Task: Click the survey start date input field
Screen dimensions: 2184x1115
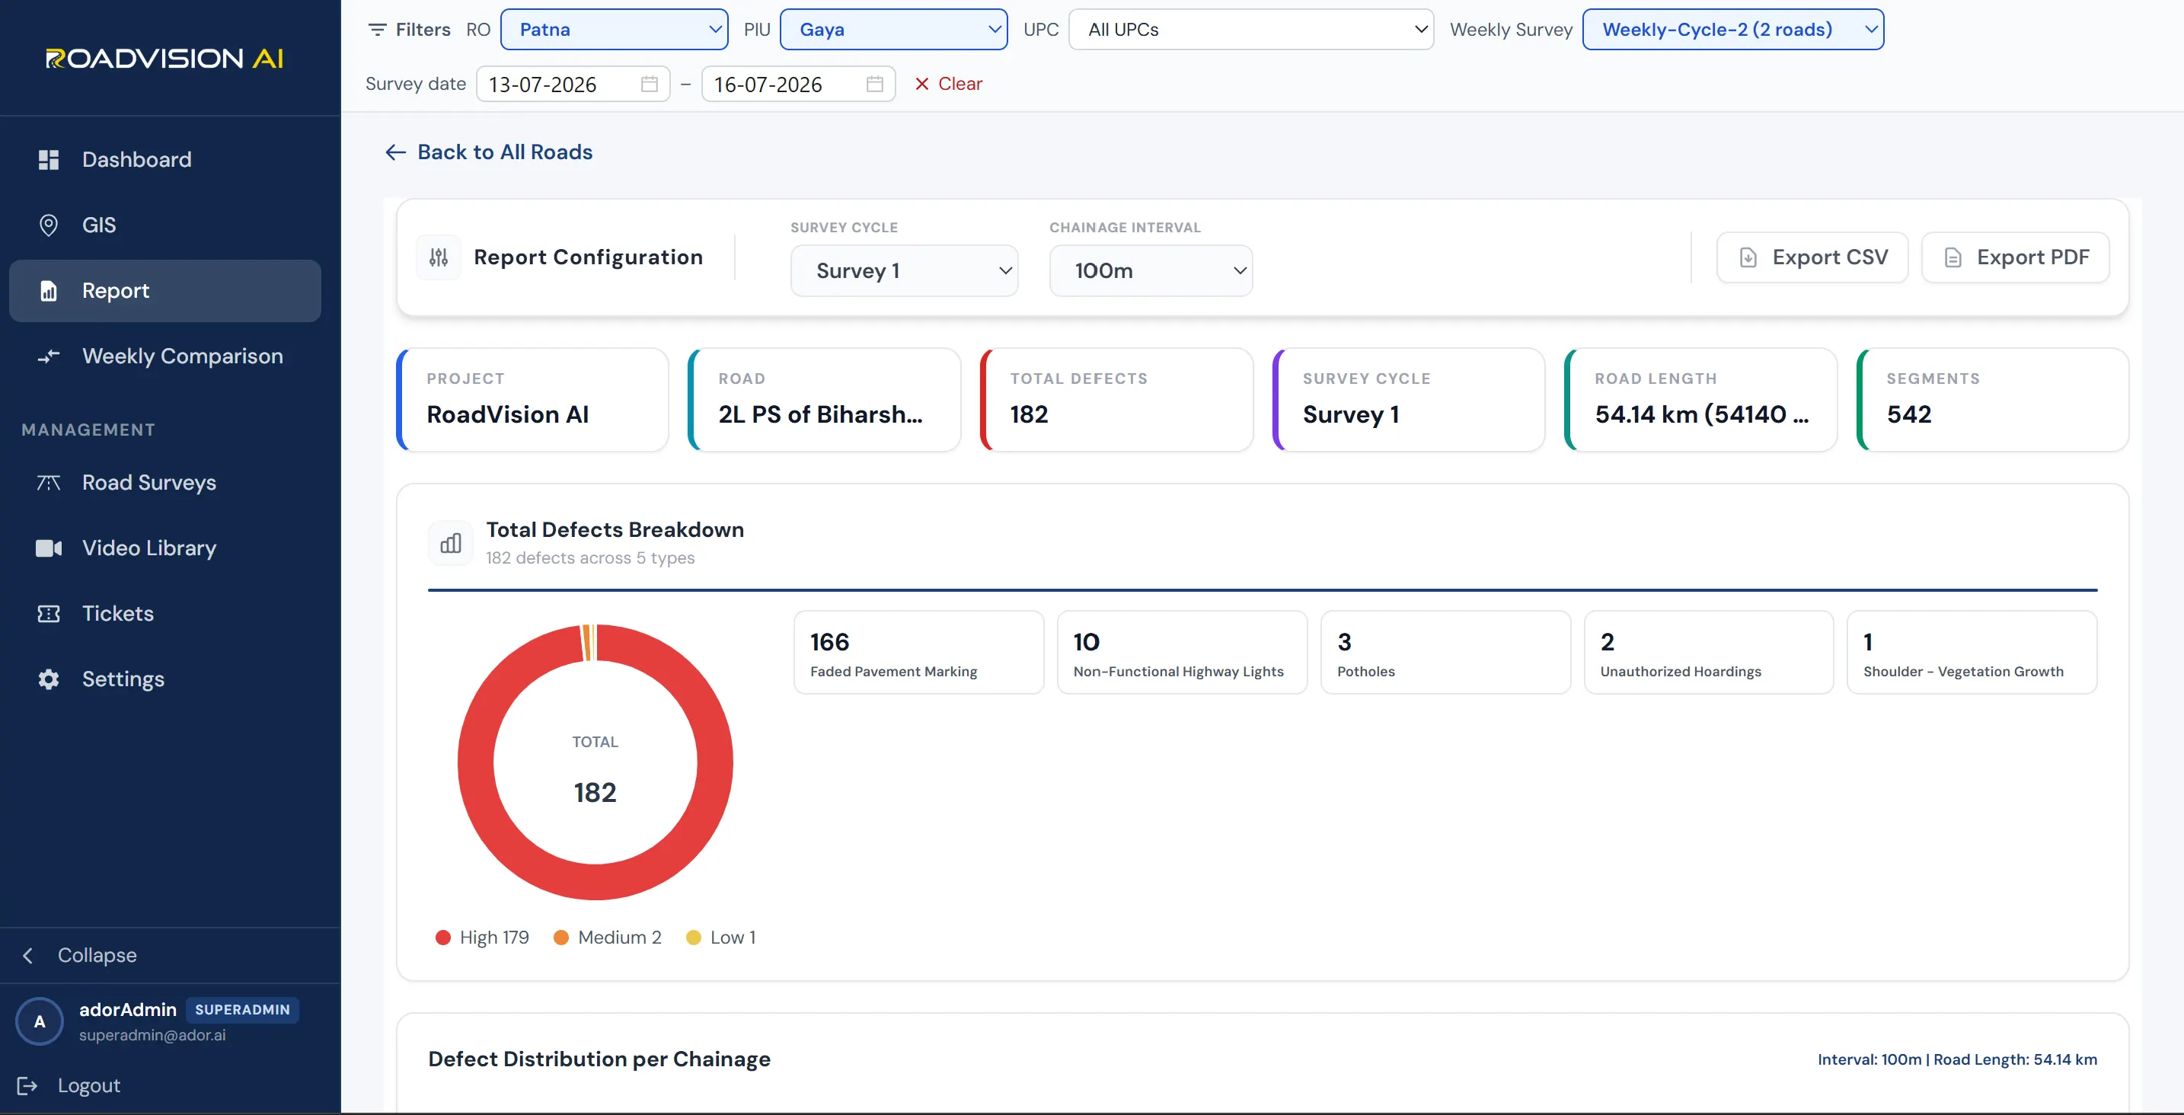Action: coord(573,84)
